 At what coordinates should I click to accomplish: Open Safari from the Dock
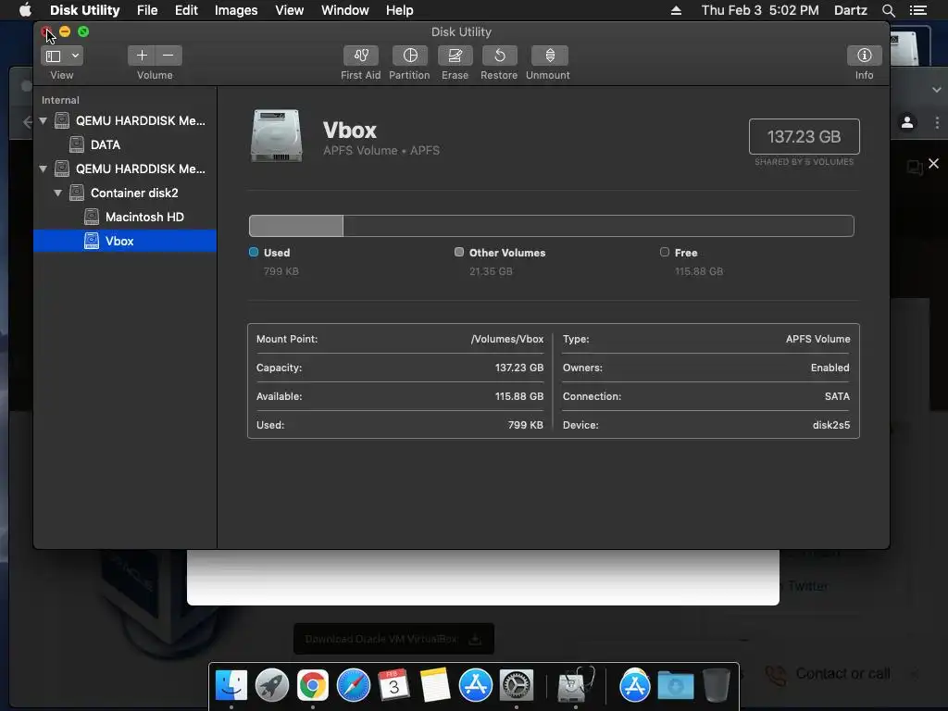[354, 686]
